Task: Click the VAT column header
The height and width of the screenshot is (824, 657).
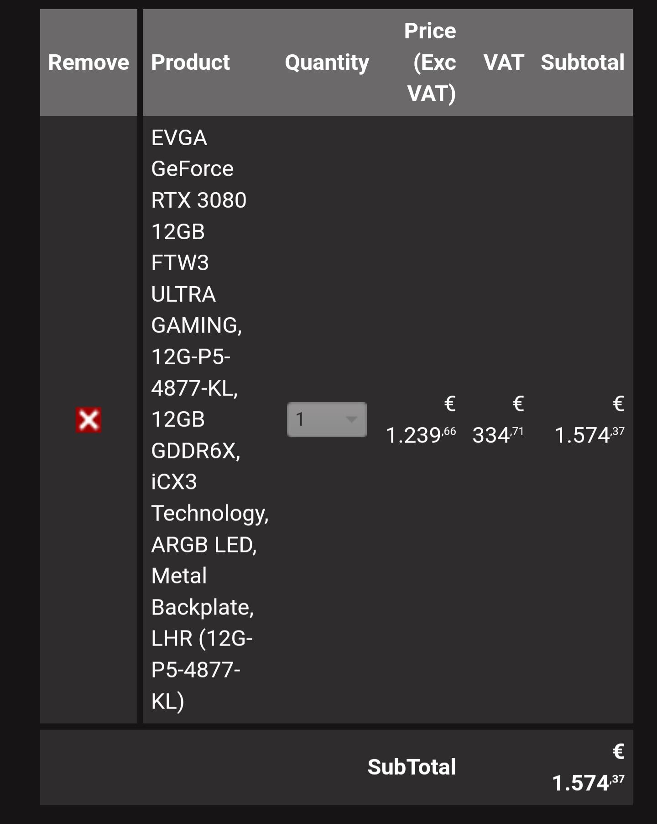Action: 504,63
